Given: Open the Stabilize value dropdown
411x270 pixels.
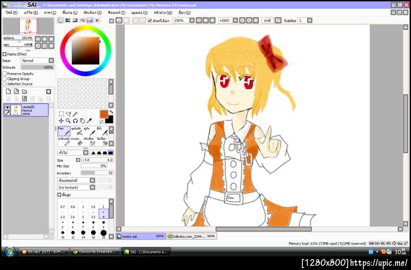Looking at the screenshot, I should coord(310,20).
